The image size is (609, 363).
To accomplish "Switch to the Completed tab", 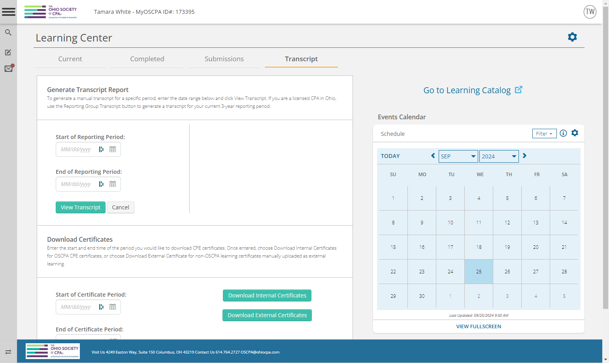I will point(147,59).
